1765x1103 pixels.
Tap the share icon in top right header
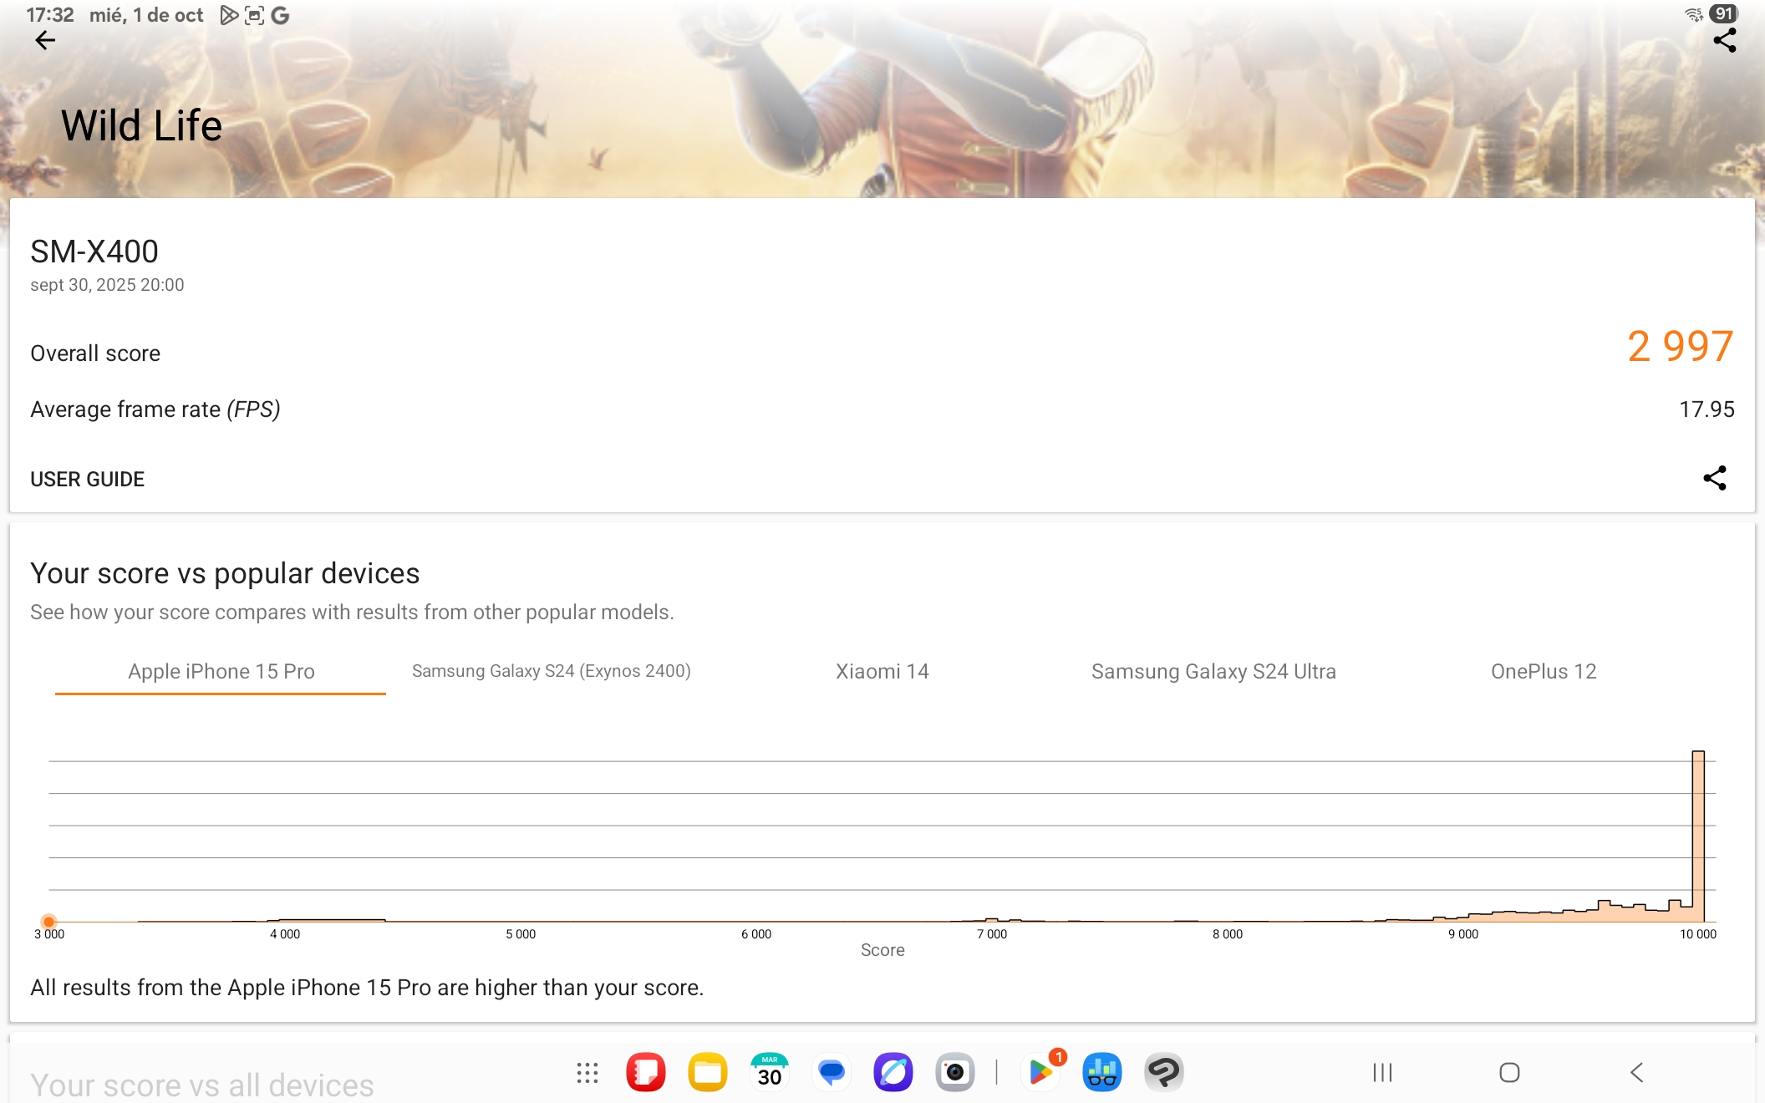pos(1724,40)
